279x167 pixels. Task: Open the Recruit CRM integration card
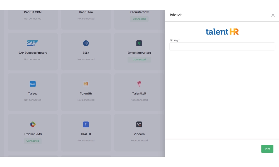(33, 19)
